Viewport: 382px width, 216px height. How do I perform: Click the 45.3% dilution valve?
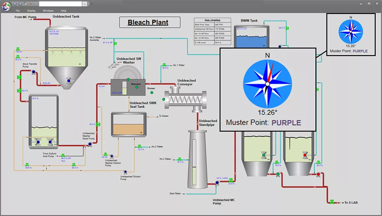[105, 155]
